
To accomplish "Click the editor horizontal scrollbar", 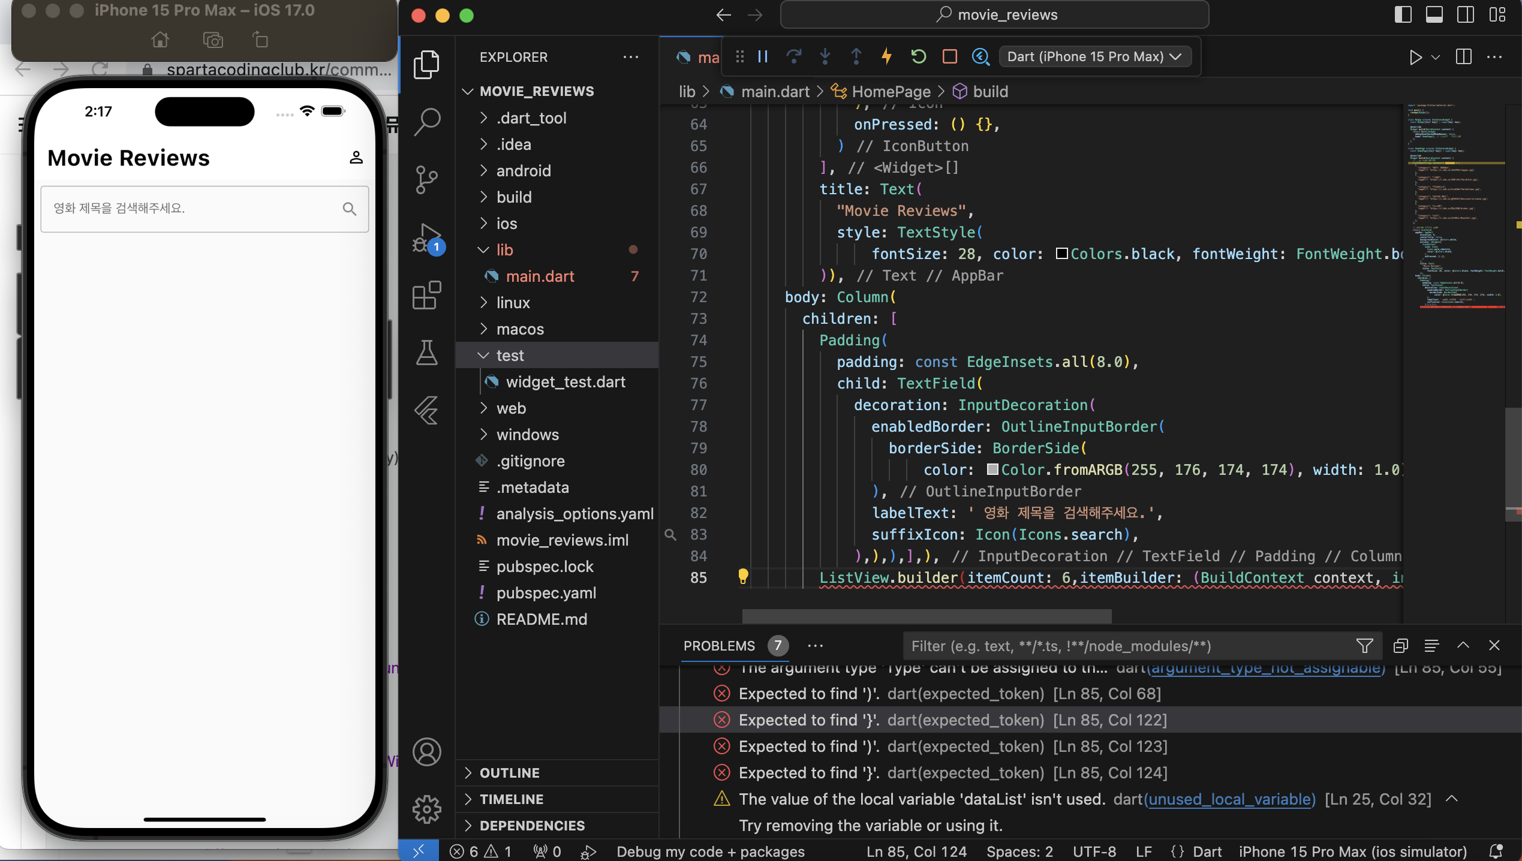I will pos(927,616).
